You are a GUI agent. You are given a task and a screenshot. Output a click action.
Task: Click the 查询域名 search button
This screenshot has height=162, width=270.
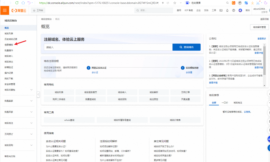click(186, 47)
